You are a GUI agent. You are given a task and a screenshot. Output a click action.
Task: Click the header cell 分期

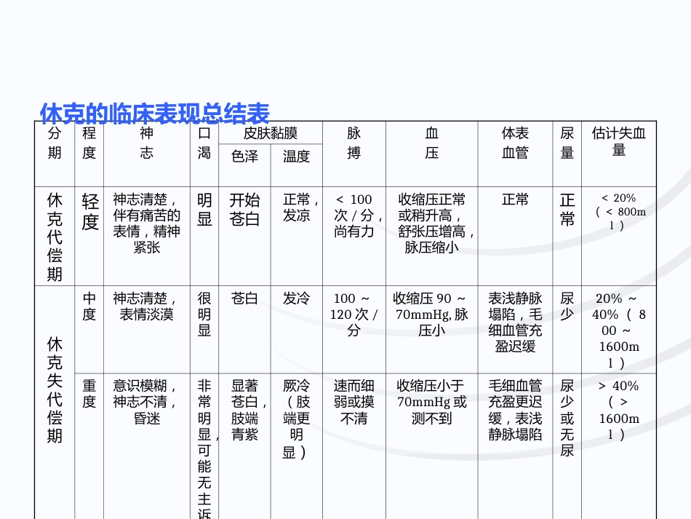55,154
